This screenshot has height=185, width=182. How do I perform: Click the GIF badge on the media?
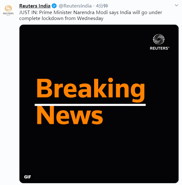point(28,177)
